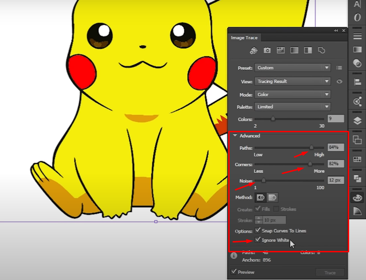Image resolution: width=366 pixels, height=280 pixels.
Task: Open the Transparency panel from the dock
Action: click(358, 63)
